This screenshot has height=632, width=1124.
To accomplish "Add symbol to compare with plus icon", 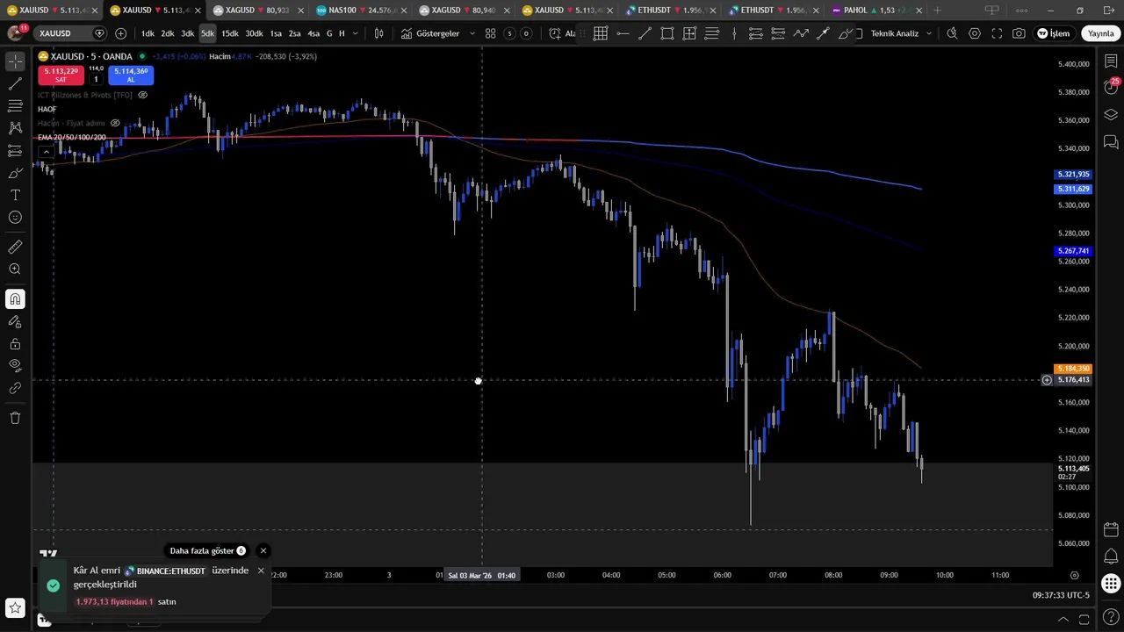I will pyautogui.click(x=120, y=33).
